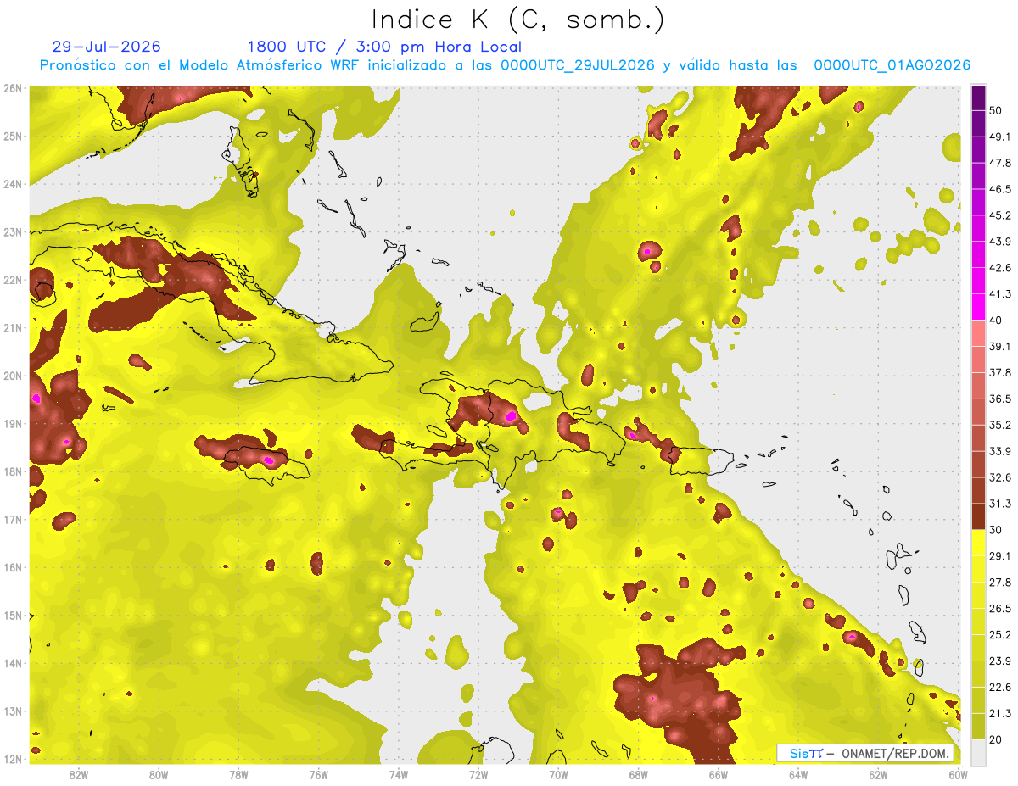This screenshot has width=1018, height=786.
Task: Select the latitude label "22N"
Action: coord(12,280)
